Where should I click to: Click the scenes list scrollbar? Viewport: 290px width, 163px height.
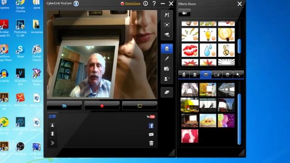[x=239, y=119]
